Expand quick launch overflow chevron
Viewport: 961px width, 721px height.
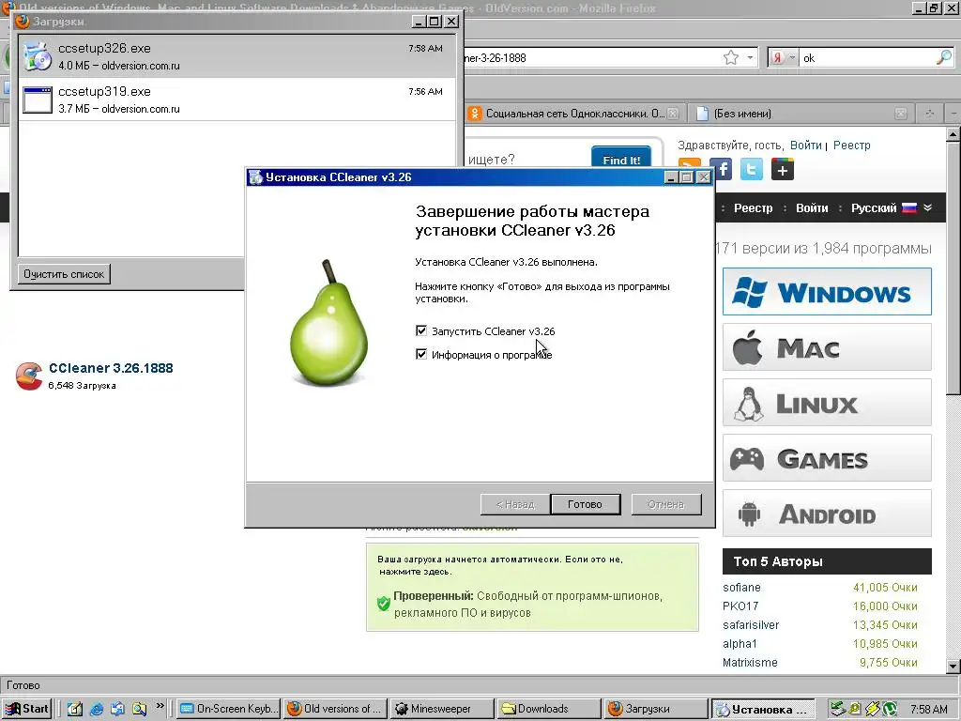click(160, 706)
